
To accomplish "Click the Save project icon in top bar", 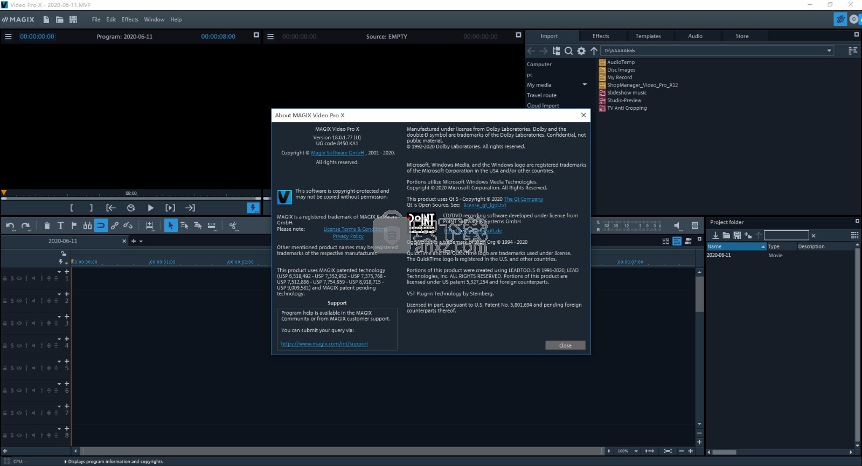I will click(73, 19).
